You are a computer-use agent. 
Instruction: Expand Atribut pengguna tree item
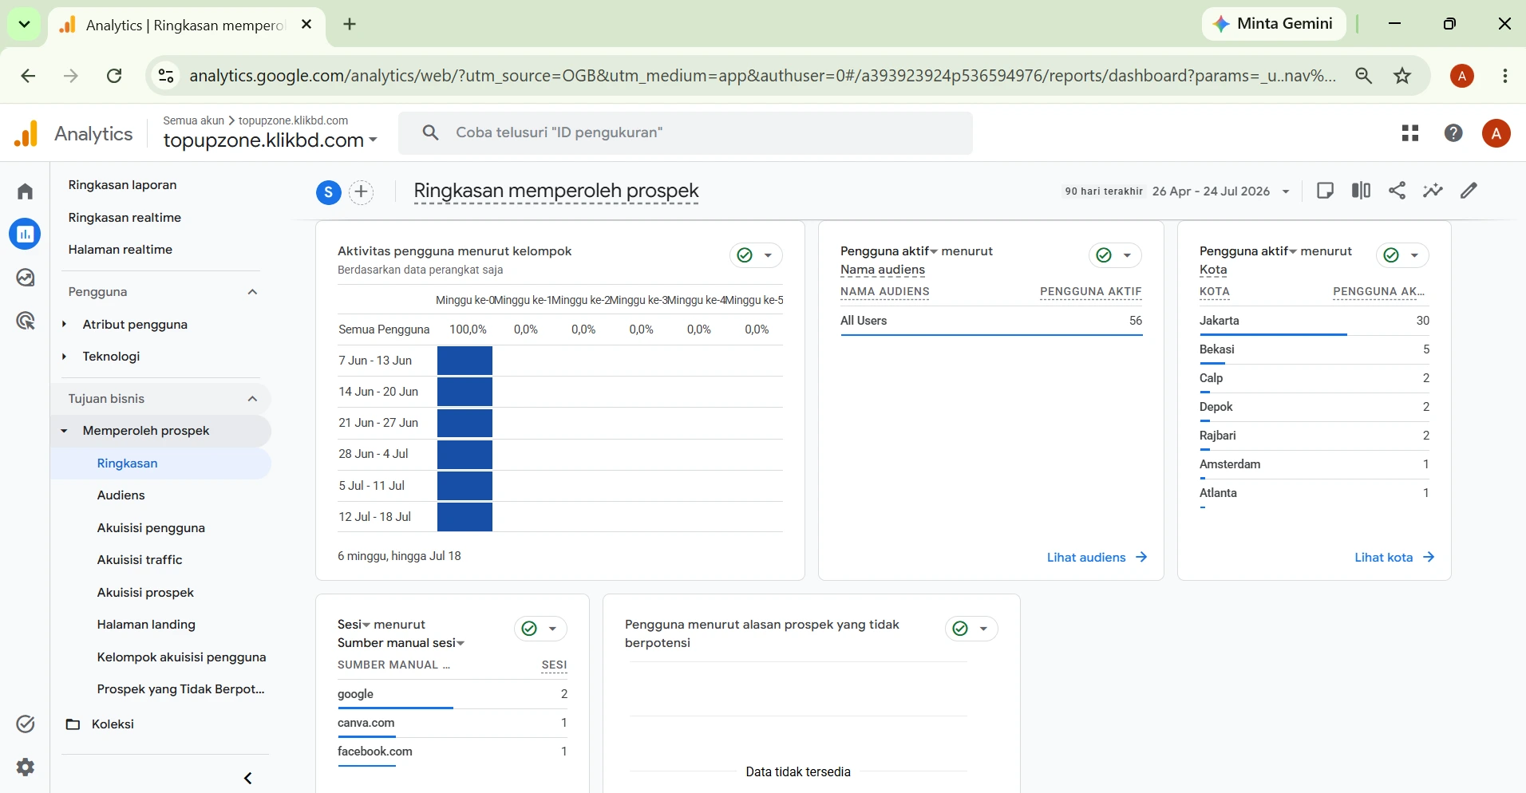click(x=65, y=325)
